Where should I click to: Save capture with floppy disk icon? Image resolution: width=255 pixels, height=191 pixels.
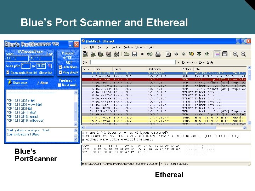(135, 54)
